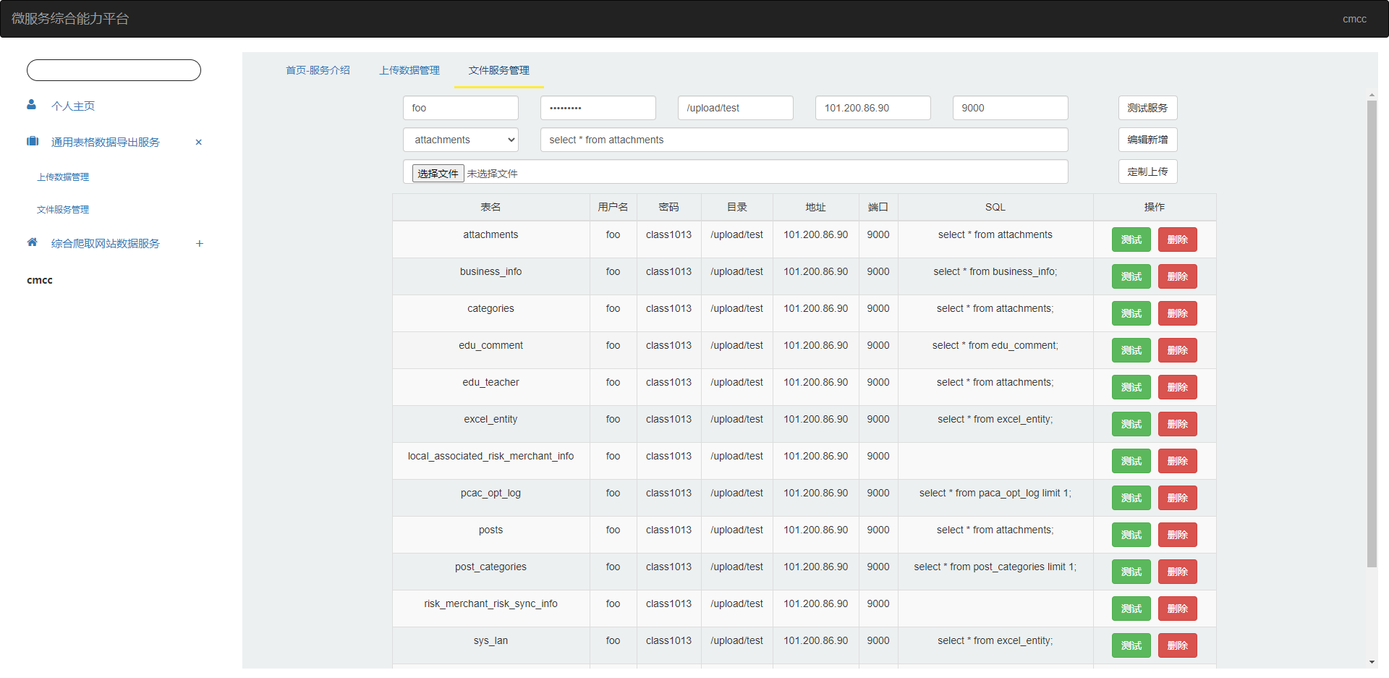This screenshot has width=1389, height=678.
Task: Open 综合爬取网站数据服务 sidebar menu
Action: [x=106, y=244]
